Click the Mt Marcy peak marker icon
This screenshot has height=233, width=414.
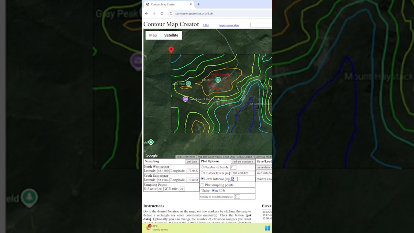218,79
